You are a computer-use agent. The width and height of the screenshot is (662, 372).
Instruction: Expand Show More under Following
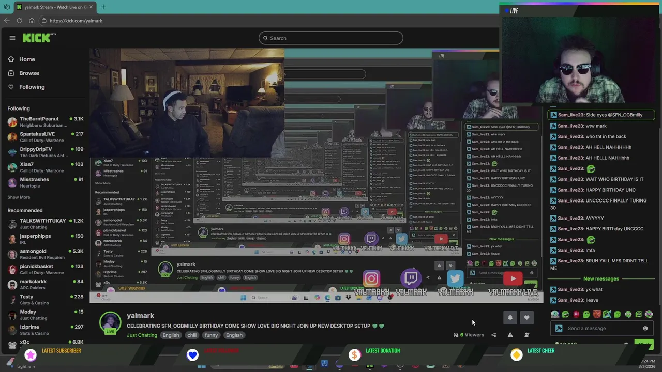(x=19, y=197)
